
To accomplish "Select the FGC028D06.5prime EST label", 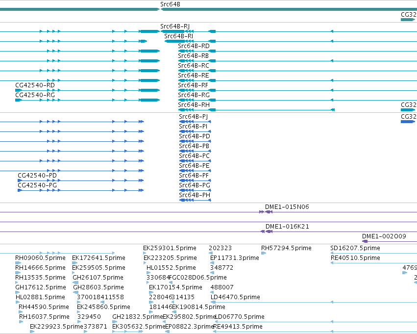I will (198, 278).
